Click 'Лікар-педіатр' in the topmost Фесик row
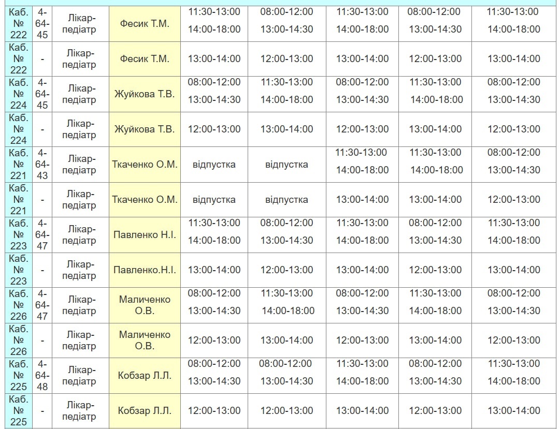This screenshot has width=559, height=429. (x=81, y=24)
